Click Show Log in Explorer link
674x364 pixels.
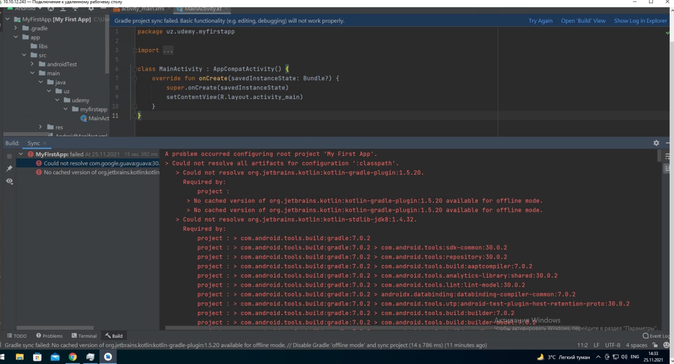coord(640,21)
